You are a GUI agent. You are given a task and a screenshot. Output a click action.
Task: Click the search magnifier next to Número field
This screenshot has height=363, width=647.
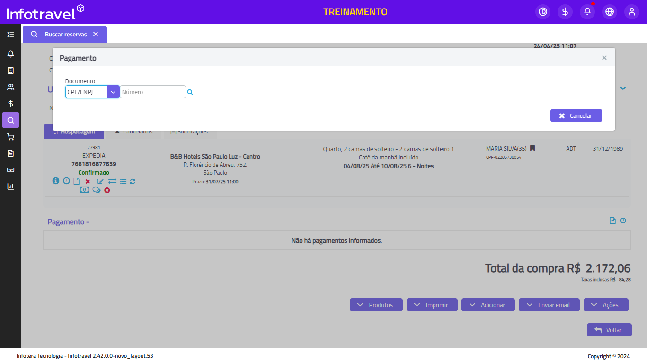190,92
